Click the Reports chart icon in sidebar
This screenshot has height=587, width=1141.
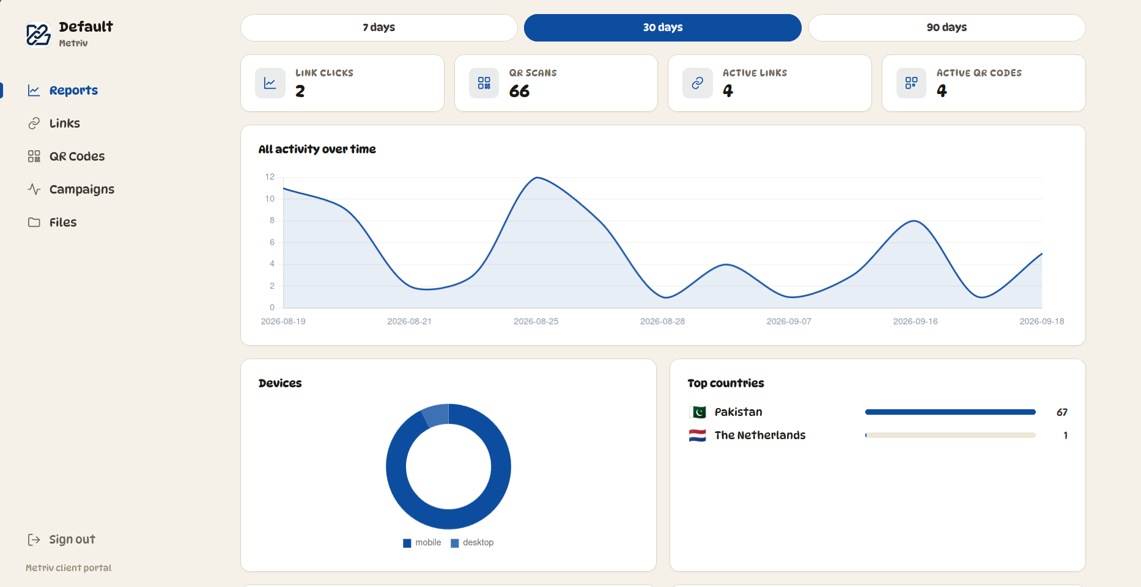pyautogui.click(x=34, y=90)
